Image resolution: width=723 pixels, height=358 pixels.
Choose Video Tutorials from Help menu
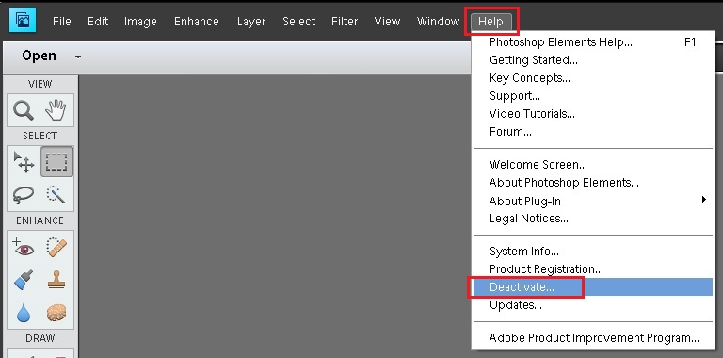pos(592,114)
